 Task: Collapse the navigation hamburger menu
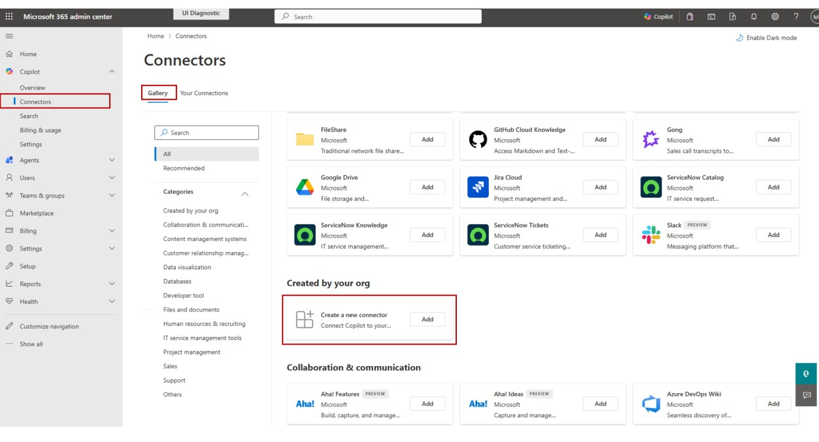9,36
